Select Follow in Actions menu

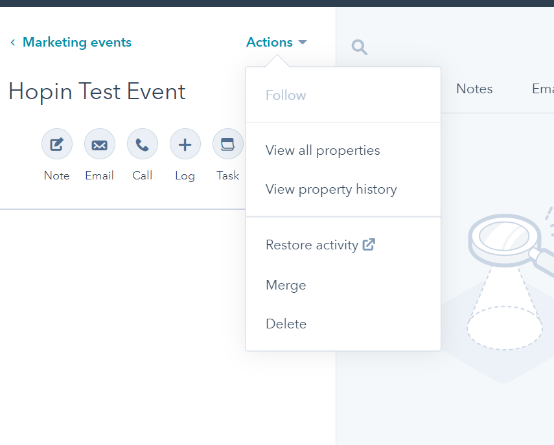pyautogui.click(x=343, y=95)
